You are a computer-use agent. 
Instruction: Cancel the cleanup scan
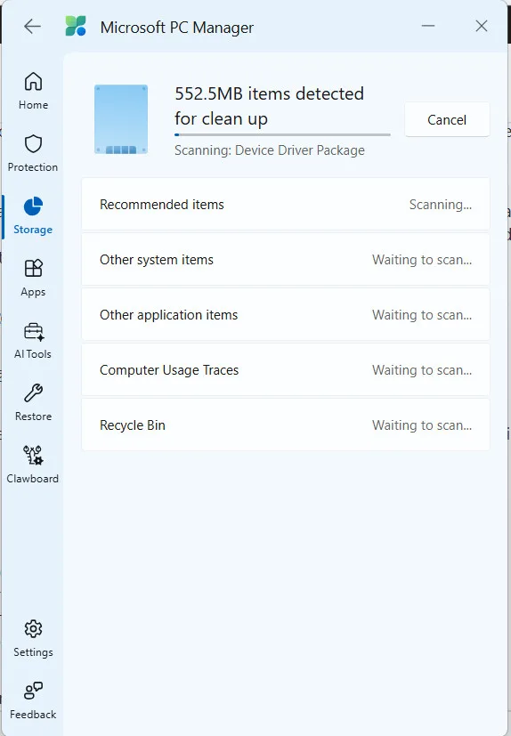447,119
